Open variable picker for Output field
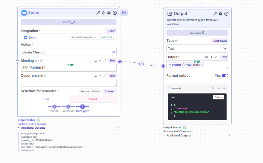 [x=207, y=57]
